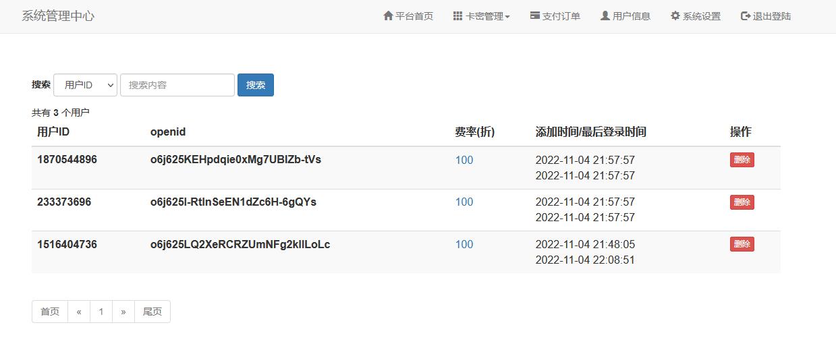Click openid o6j625l-RtInSeEN1dZc6H-6gQYs
Image resolution: width=836 pixels, height=350 pixels.
click(x=233, y=202)
